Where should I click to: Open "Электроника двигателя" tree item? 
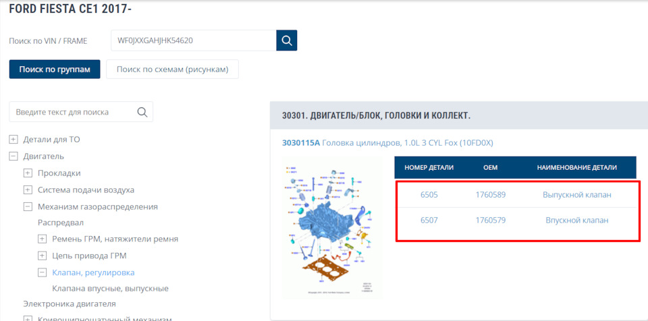coord(69,303)
